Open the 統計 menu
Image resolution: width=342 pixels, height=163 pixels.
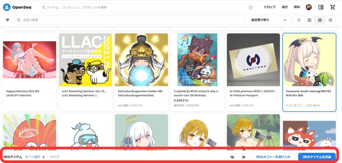click(x=285, y=7)
